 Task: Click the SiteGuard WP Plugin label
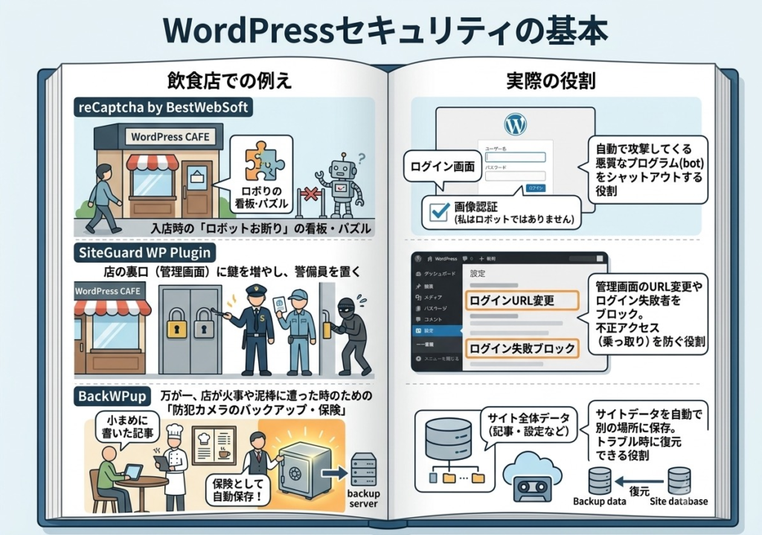coord(144,253)
